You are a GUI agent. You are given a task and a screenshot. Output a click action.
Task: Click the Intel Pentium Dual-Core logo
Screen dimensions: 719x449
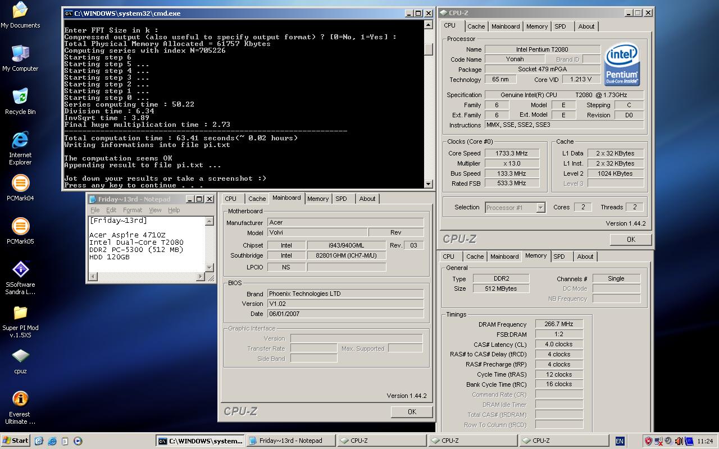[622, 65]
